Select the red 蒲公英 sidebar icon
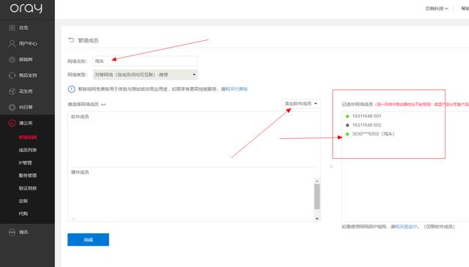This screenshot has width=469, height=267. click(x=12, y=123)
